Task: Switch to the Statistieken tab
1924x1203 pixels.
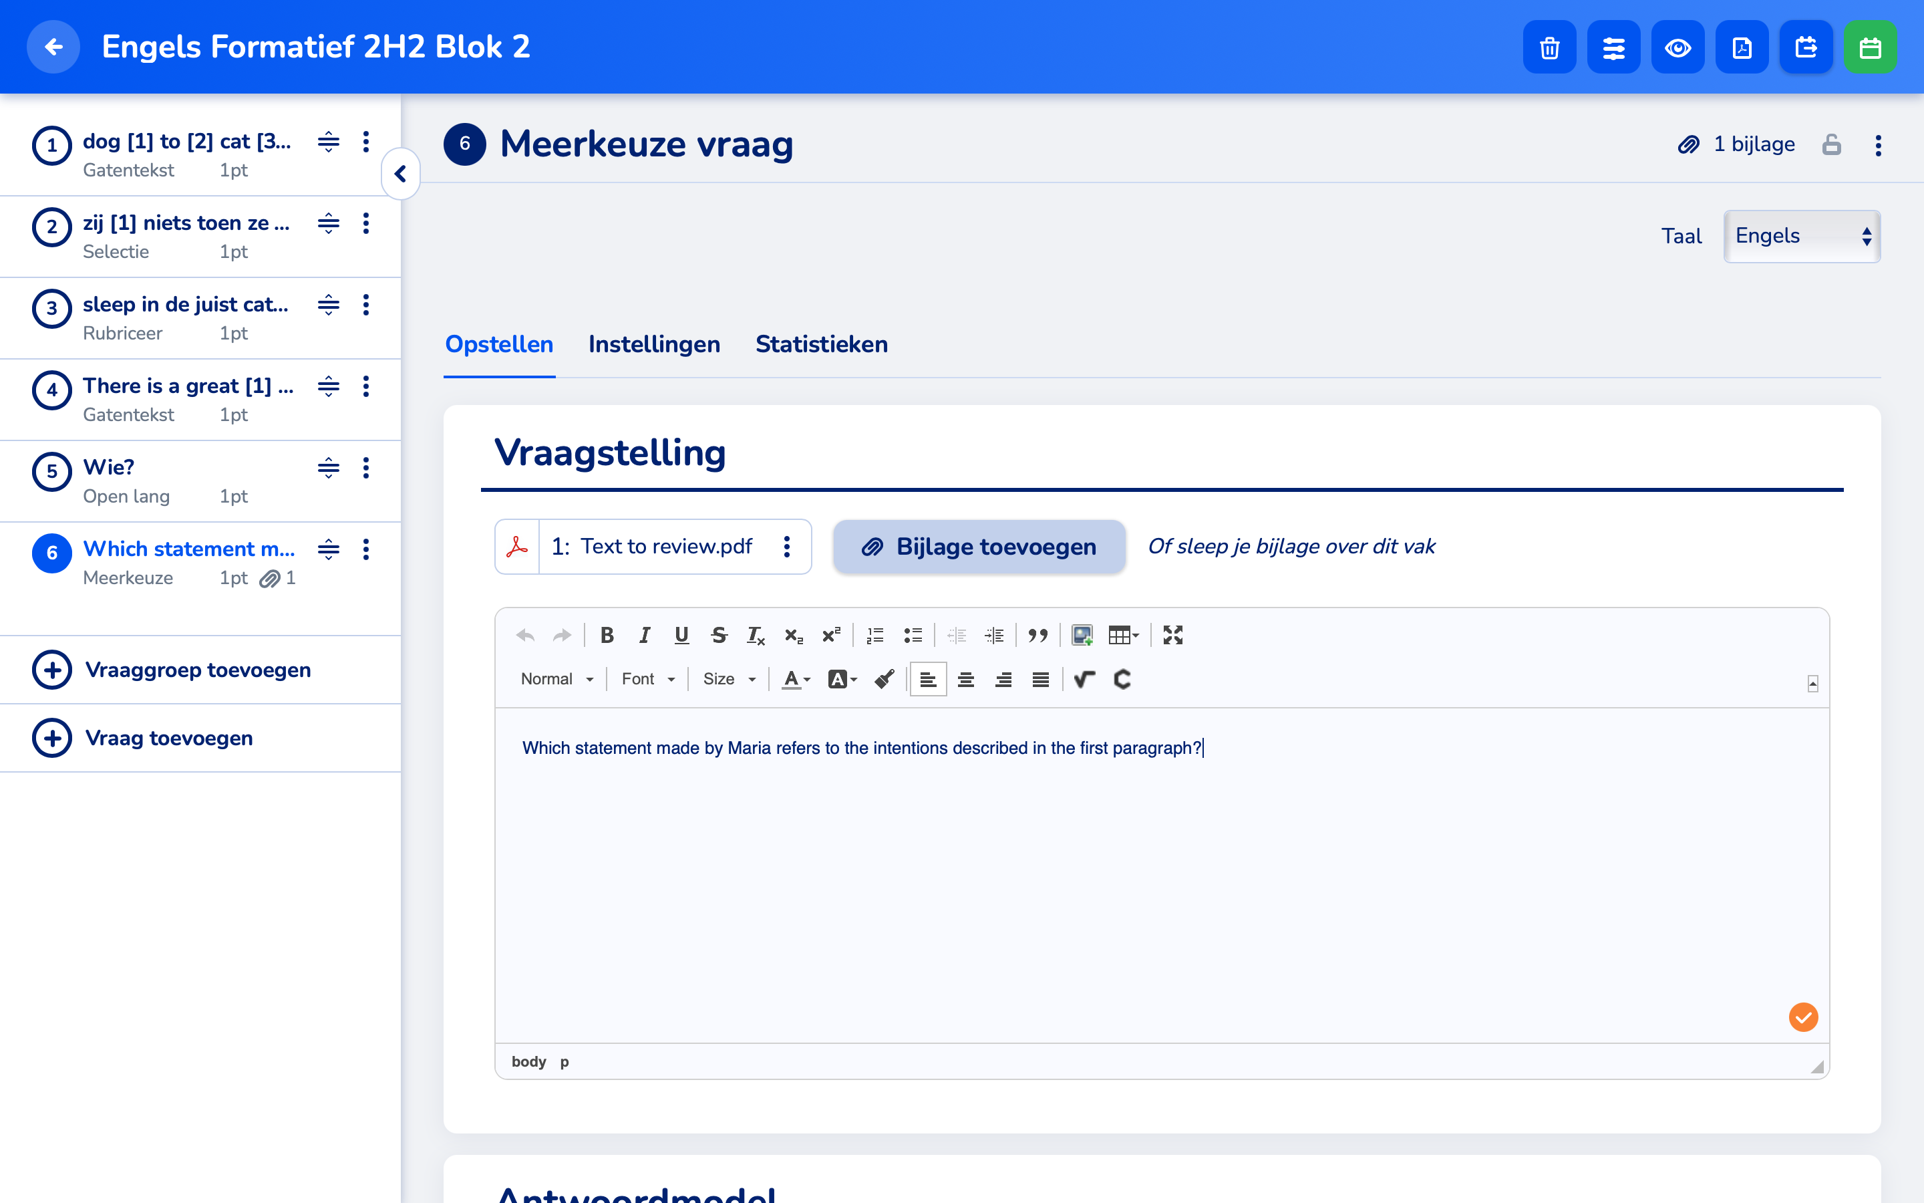Action: [x=821, y=344]
